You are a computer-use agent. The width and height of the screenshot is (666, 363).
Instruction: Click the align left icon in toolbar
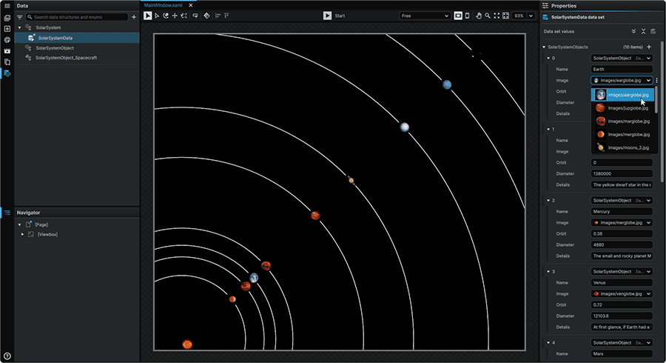(x=218, y=16)
